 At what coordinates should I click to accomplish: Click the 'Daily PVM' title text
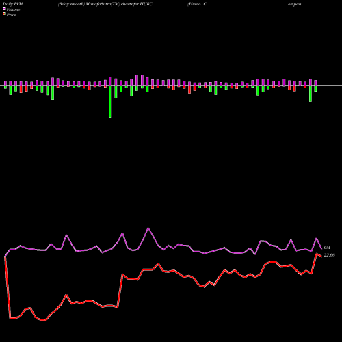(x=13, y=4)
